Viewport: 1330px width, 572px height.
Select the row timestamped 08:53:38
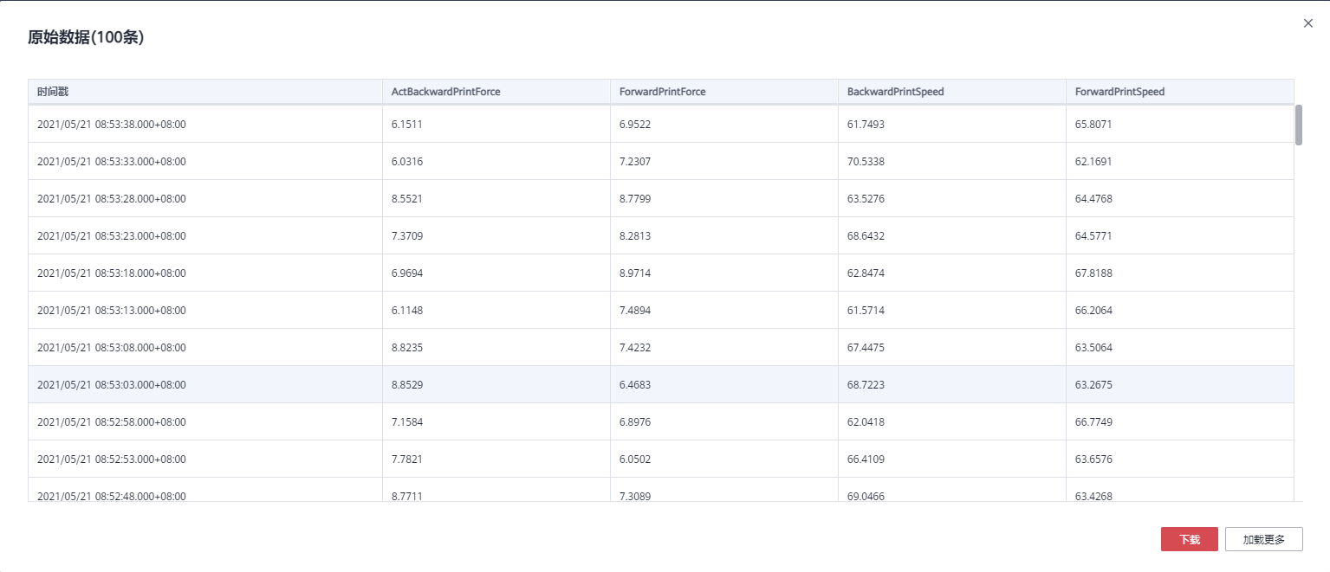pyautogui.click(x=661, y=124)
